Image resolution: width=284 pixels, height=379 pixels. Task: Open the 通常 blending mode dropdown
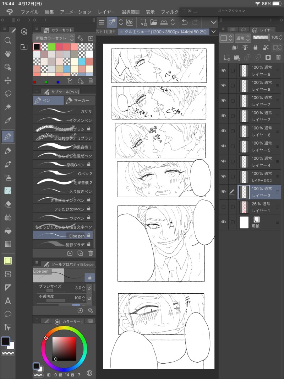click(242, 38)
